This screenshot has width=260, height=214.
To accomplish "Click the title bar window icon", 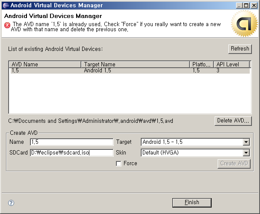I will pos(5,6).
